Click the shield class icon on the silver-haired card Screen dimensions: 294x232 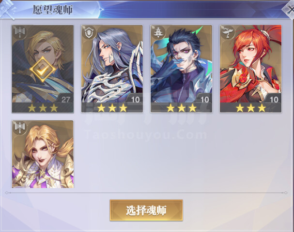(x=89, y=32)
